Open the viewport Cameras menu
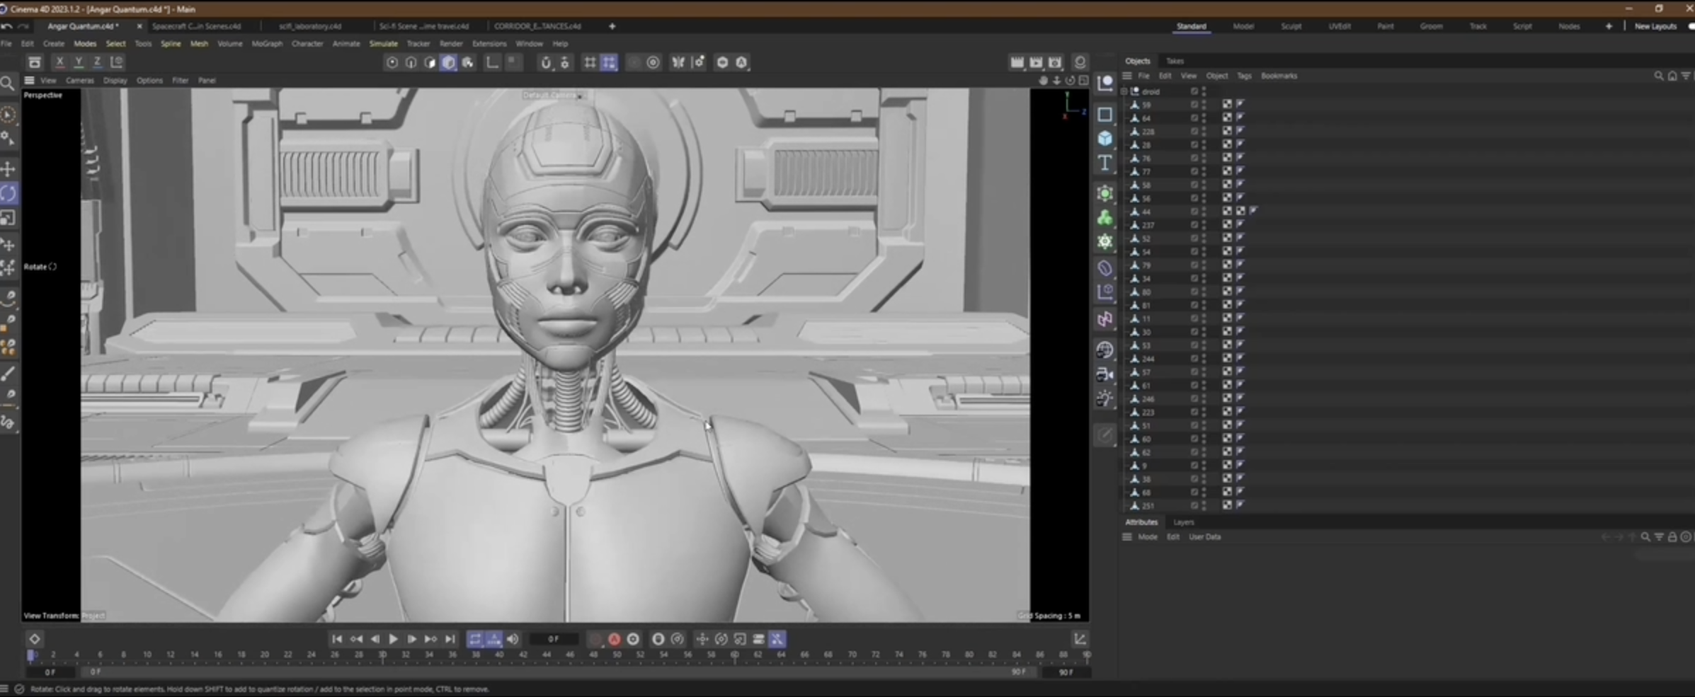This screenshot has width=1695, height=697. [x=79, y=81]
